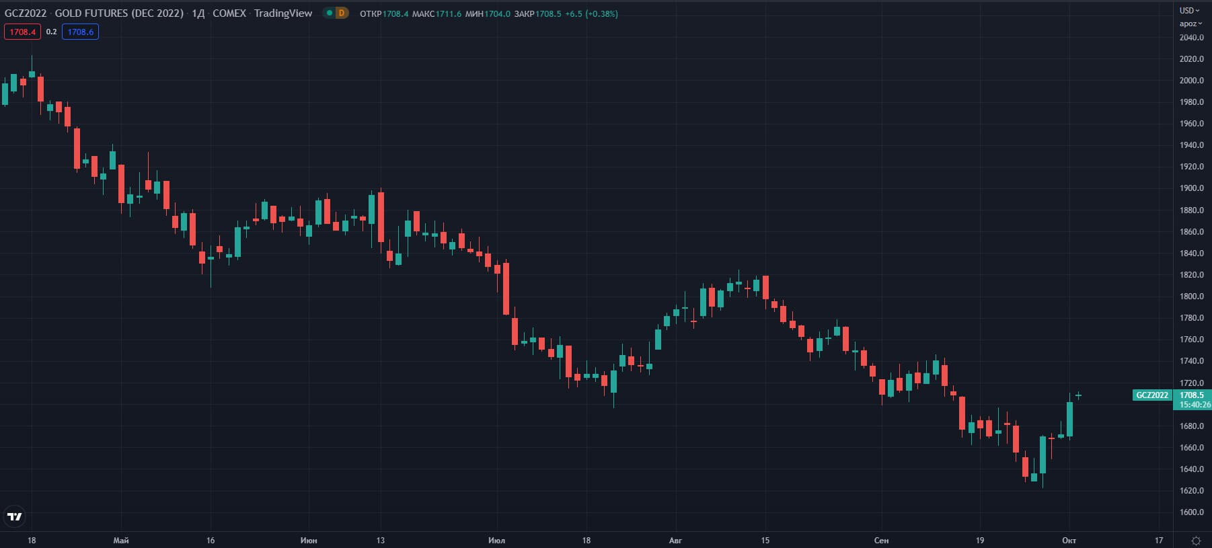Screen dimensions: 1212x548
Task: Open the USD currency dropdown
Action: [1189, 10]
